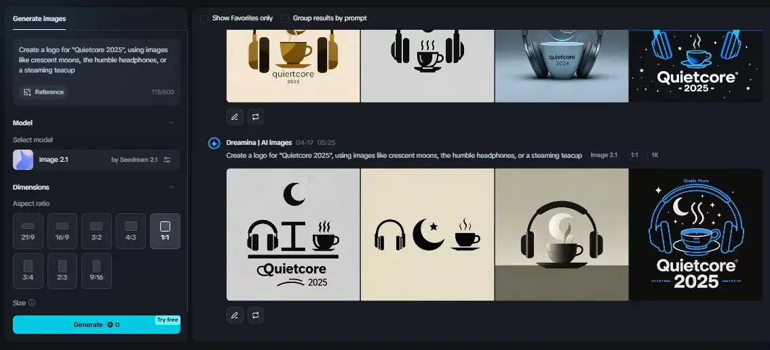Open the blue neon Quietcore 2025 logo
Viewport: 770px width, 350px height.
click(x=696, y=234)
